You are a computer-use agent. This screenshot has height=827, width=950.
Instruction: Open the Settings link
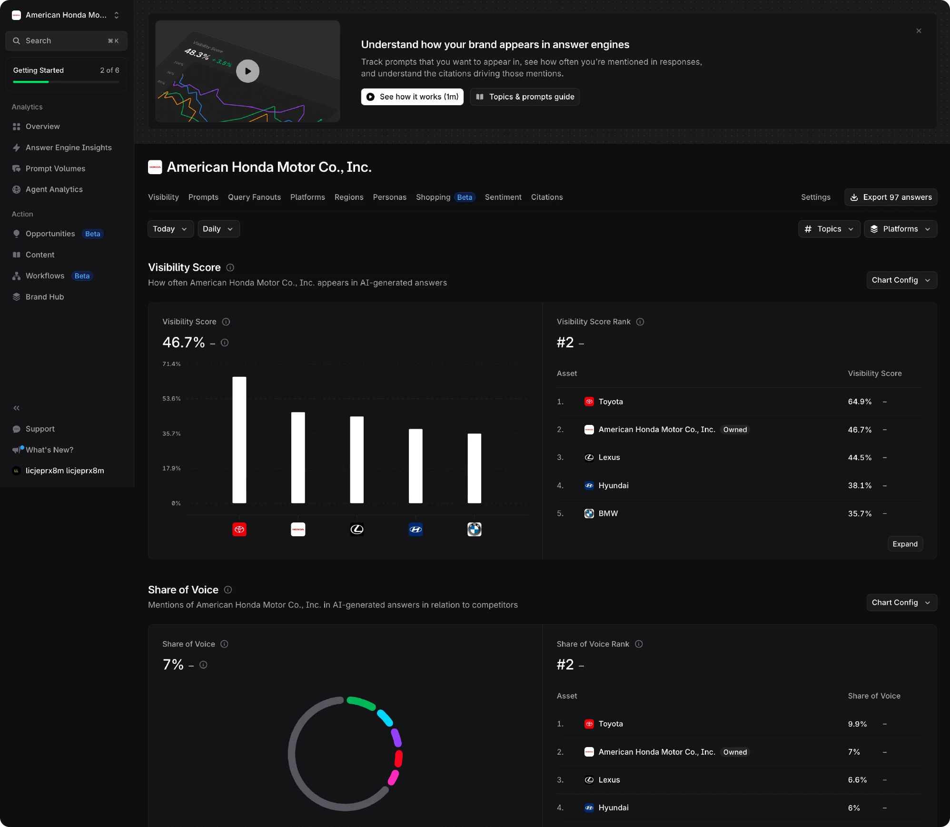click(x=815, y=197)
